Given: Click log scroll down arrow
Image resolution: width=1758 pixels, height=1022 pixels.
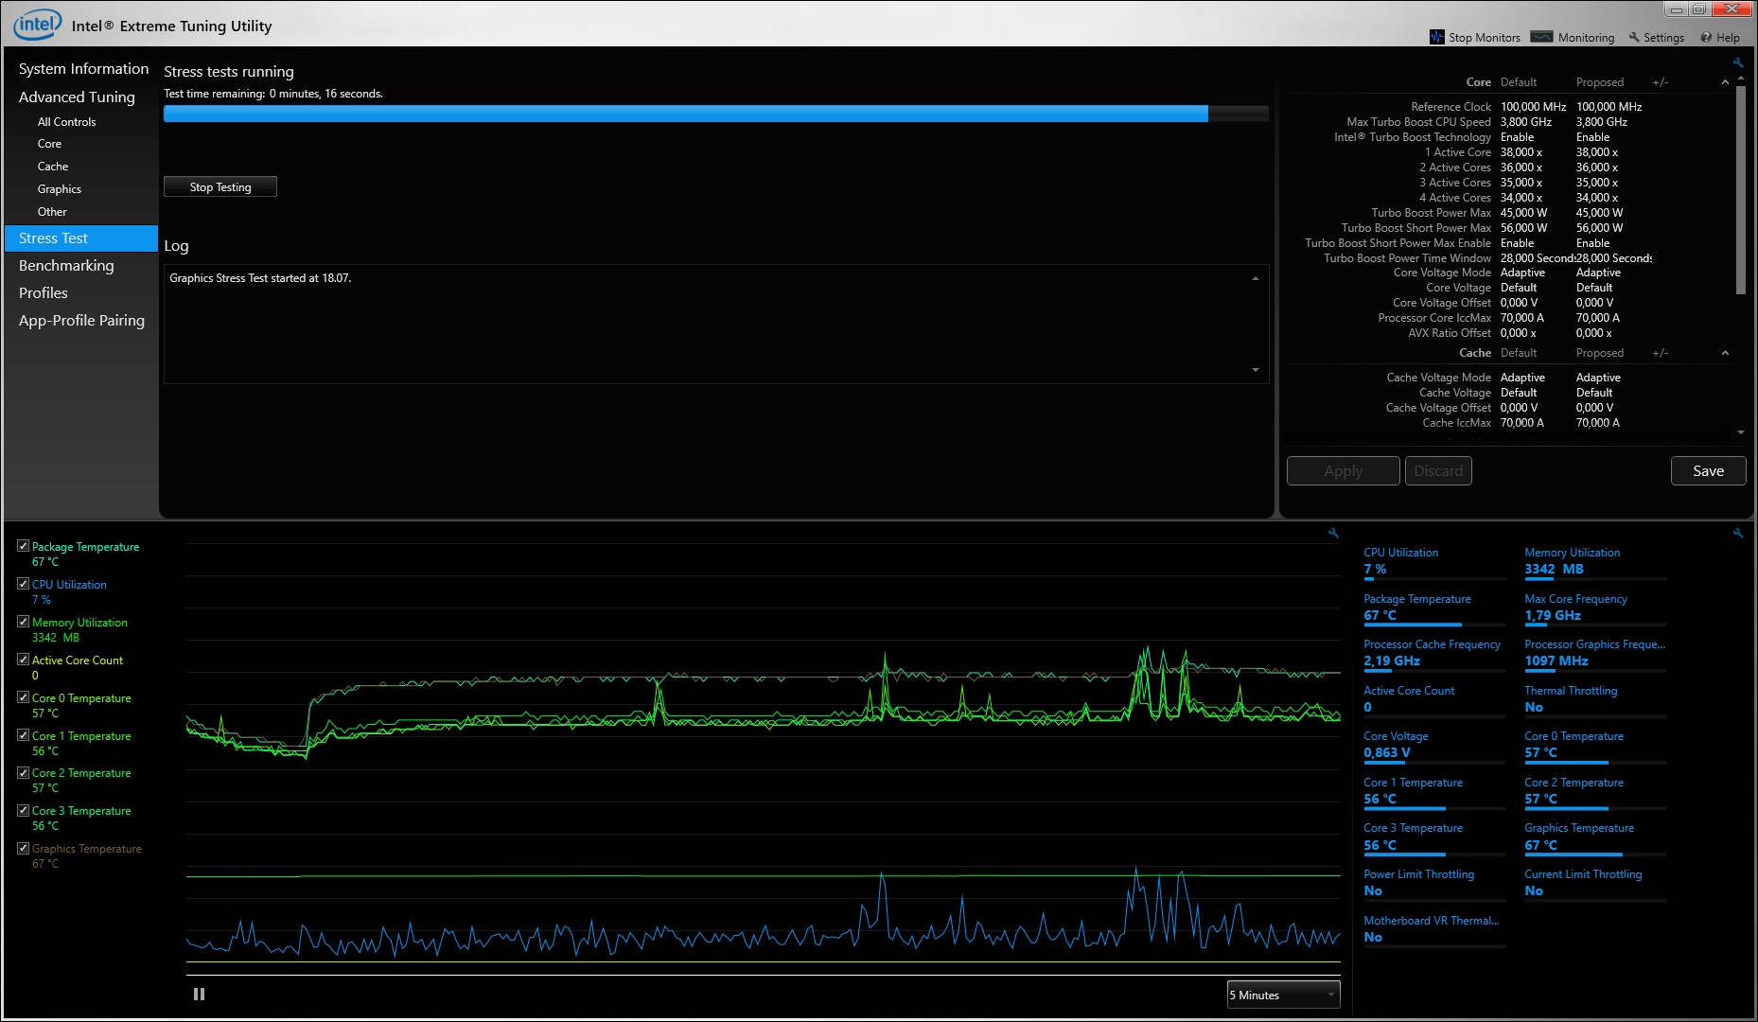Looking at the screenshot, I should (1256, 370).
